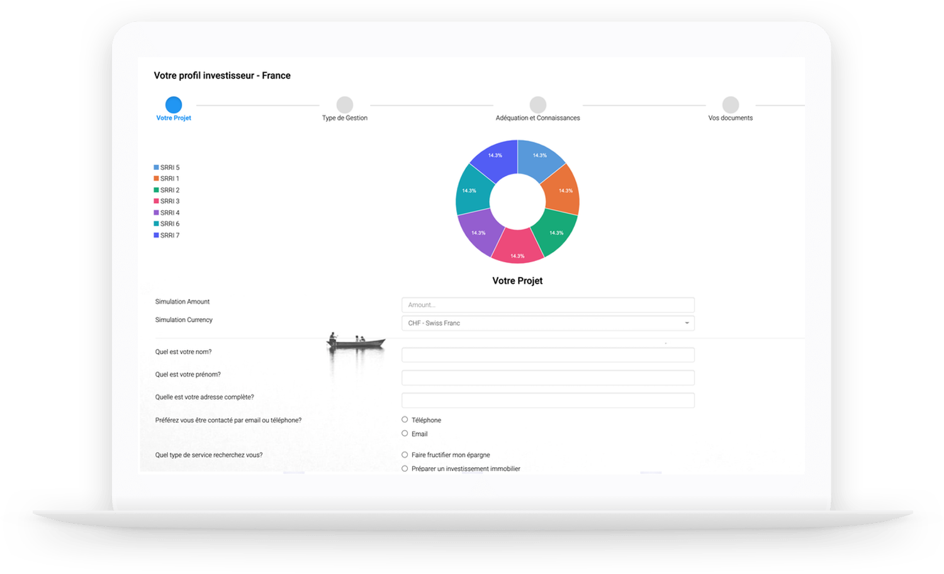
Task: Click the Type de Gestion step circle
Action: 345,104
